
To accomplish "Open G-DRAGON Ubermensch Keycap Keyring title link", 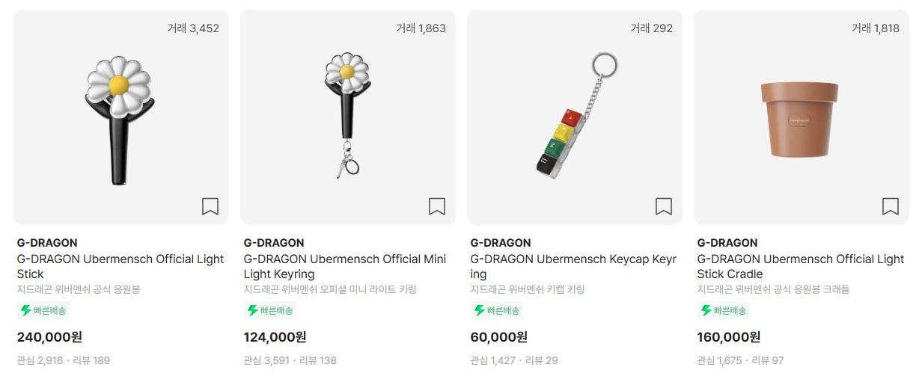I will 573,266.
